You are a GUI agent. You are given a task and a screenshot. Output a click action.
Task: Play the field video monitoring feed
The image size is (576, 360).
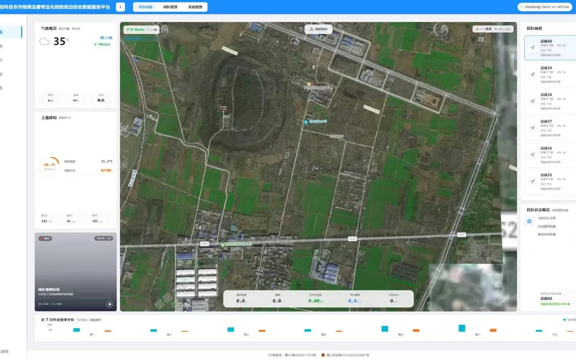pos(109,304)
